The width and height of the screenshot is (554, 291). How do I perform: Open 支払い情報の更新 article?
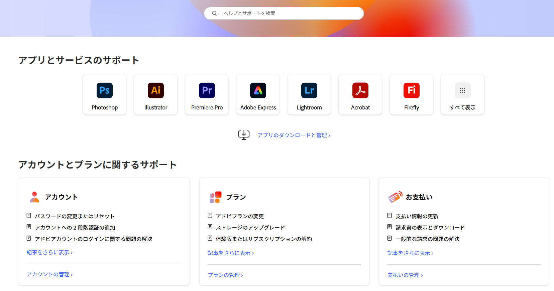417,216
